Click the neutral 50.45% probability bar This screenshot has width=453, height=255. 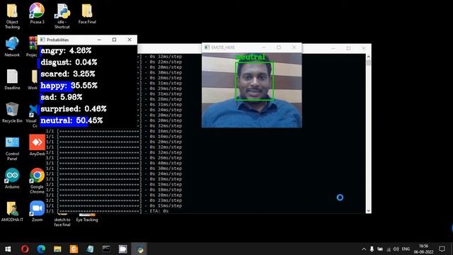pyautogui.click(x=64, y=120)
